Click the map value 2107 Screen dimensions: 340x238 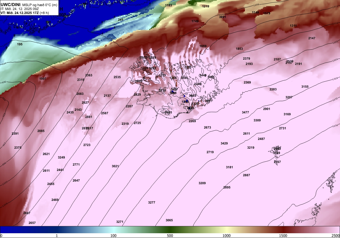(277, 59)
